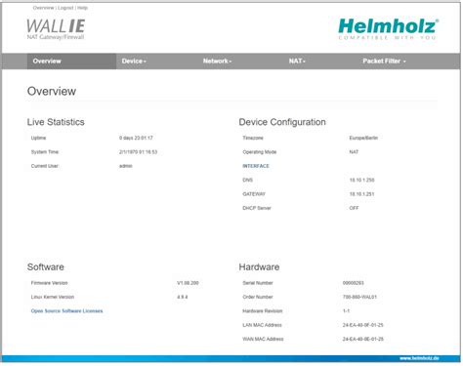The image size is (463, 366).
Task: Open the Overview link in top bar
Action: click(x=43, y=8)
